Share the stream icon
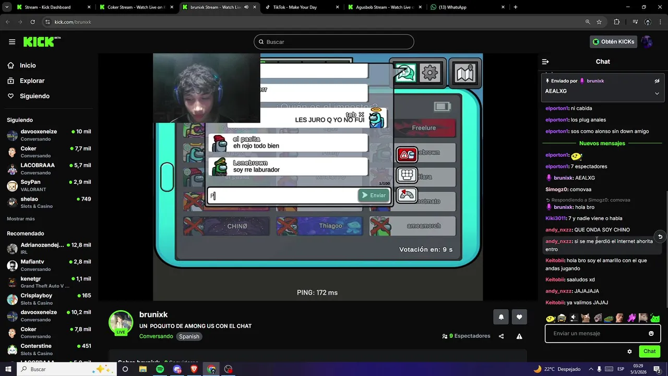 (x=501, y=336)
